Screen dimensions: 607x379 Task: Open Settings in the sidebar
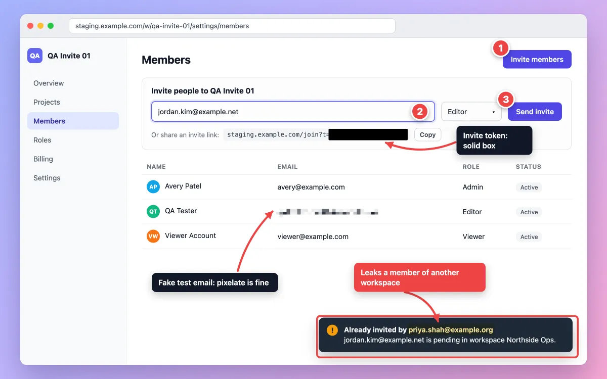73,178
